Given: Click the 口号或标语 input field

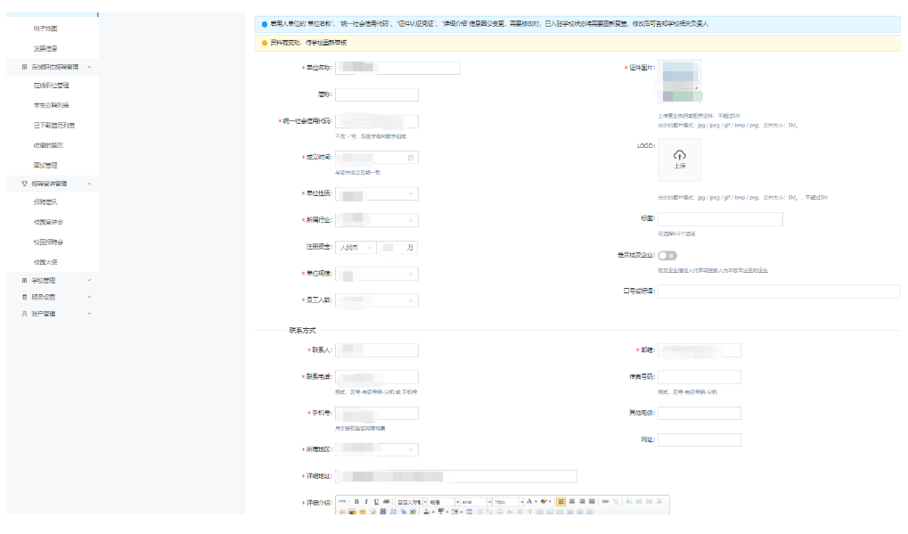Looking at the screenshot, I should [779, 292].
